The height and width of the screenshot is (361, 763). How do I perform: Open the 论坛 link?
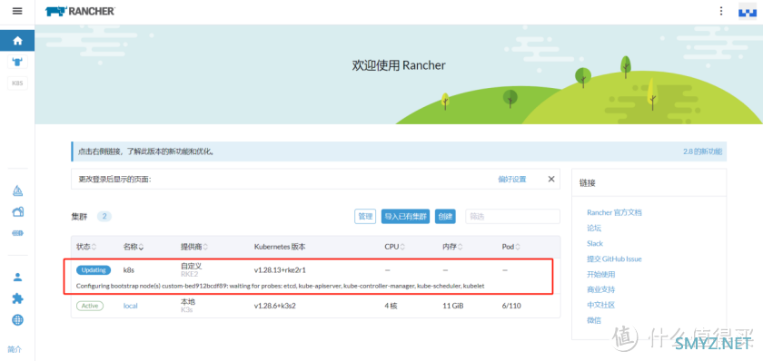594,228
